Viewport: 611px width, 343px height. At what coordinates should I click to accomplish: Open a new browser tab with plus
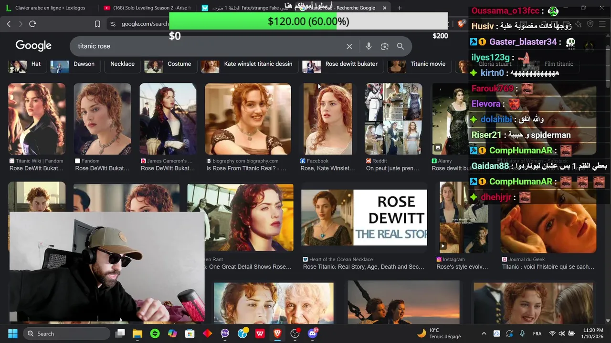pos(400,8)
